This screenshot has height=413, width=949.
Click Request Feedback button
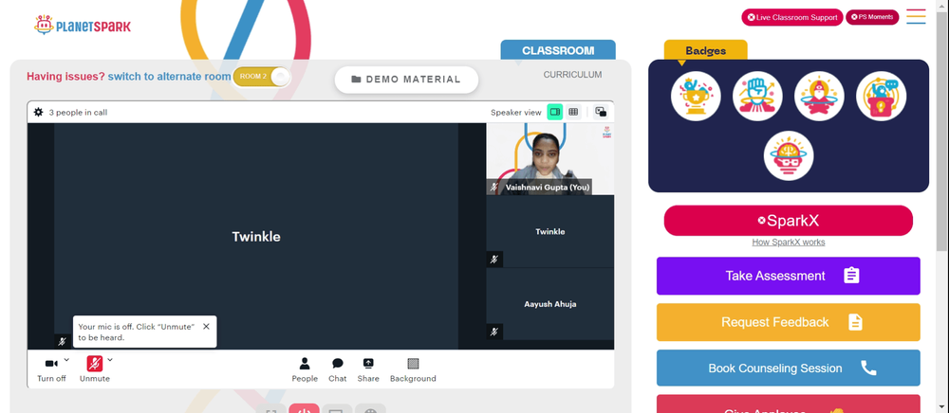(x=788, y=322)
